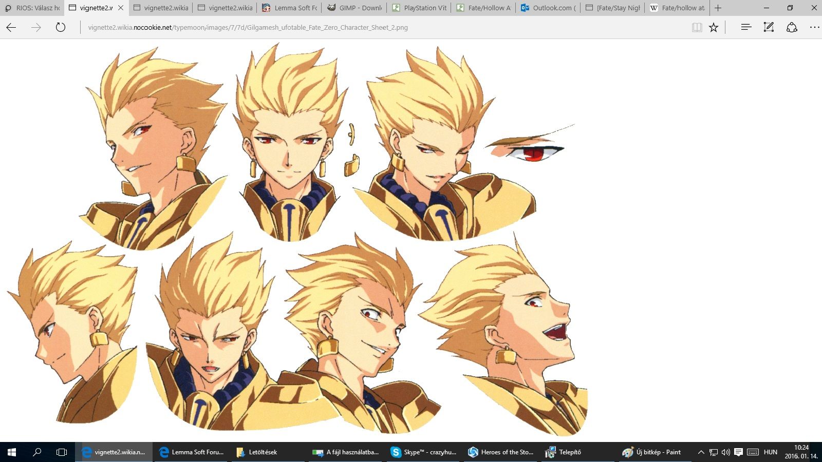Open the Share icon in Edge toolbar

[792, 27]
